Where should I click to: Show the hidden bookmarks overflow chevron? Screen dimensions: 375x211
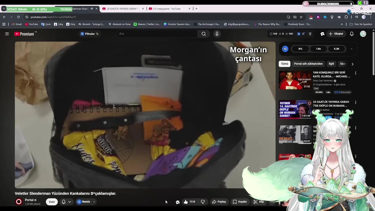coord(342,24)
